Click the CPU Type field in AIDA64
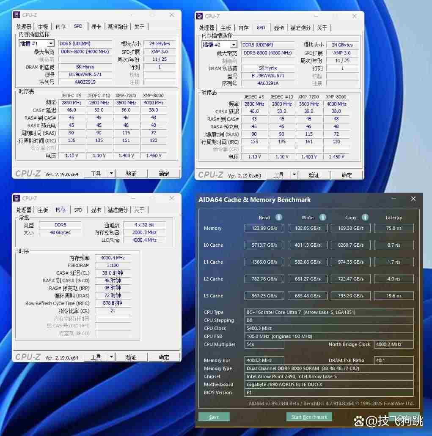432x436 pixels. pos(329,312)
